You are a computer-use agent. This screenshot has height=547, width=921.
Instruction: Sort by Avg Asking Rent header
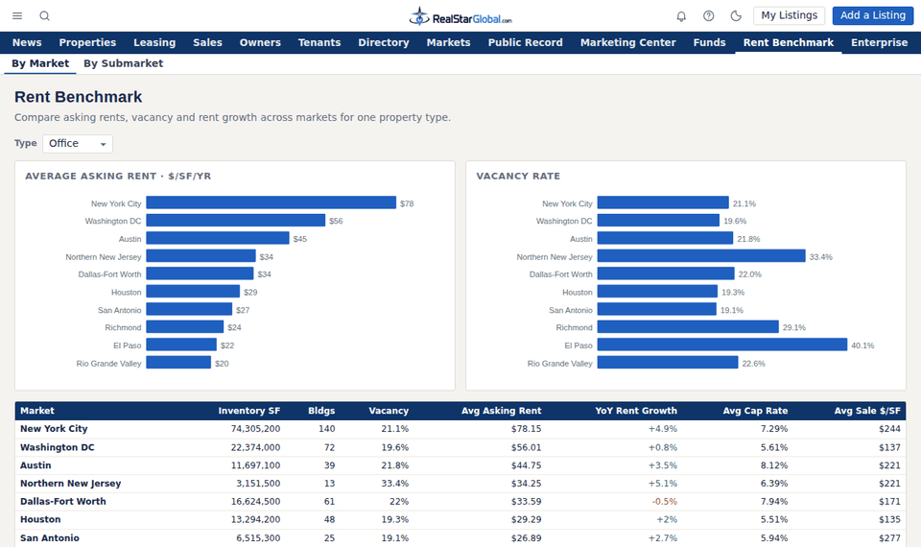[x=501, y=411]
